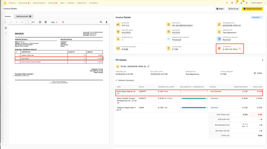Click the due date calendar icon

click(168, 32)
